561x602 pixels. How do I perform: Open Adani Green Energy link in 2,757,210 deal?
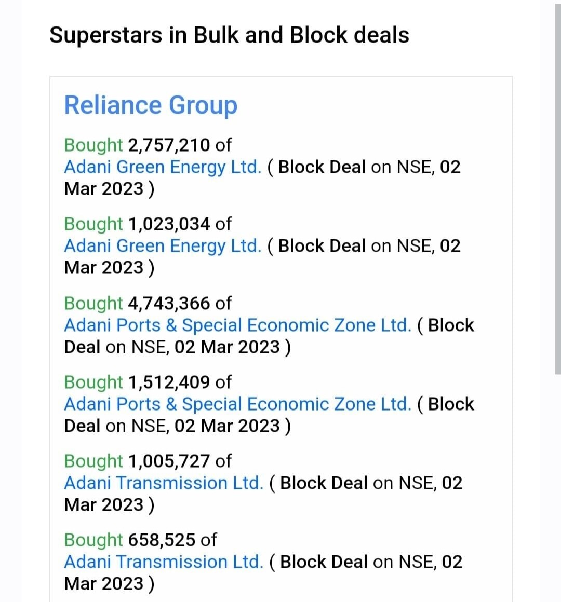163,168
